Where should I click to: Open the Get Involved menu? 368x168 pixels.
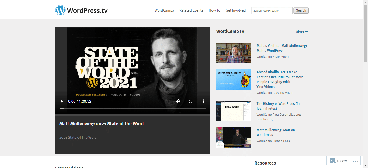pyautogui.click(x=236, y=10)
